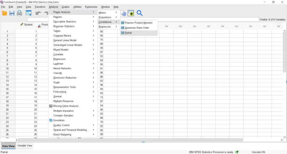The width and height of the screenshot is (287, 154).
Task: Switch to the Data View tab
Action: point(8,146)
